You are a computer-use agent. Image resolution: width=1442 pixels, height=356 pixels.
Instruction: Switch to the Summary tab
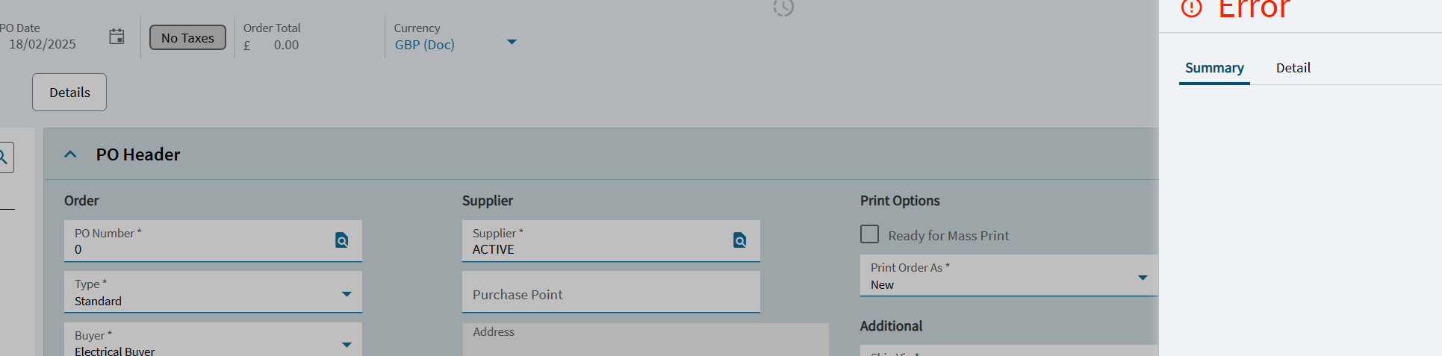coord(1214,68)
